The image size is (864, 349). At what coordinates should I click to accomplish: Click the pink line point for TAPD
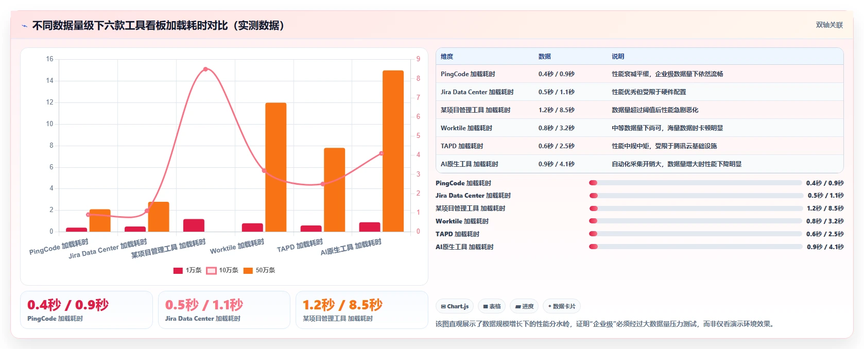click(x=323, y=184)
